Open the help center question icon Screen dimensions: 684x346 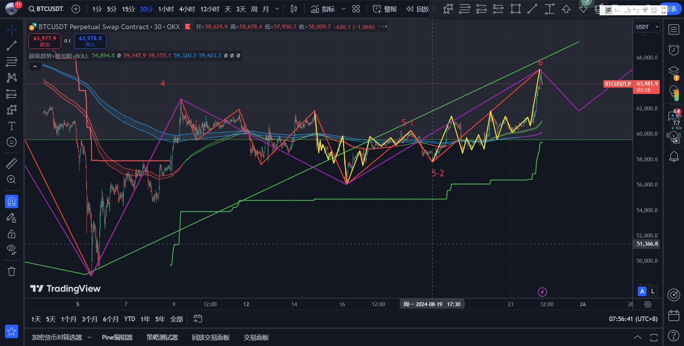[x=674, y=335]
